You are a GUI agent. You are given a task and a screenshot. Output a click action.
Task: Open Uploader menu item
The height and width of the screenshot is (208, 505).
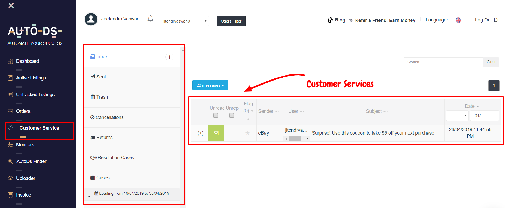[x=26, y=178]
